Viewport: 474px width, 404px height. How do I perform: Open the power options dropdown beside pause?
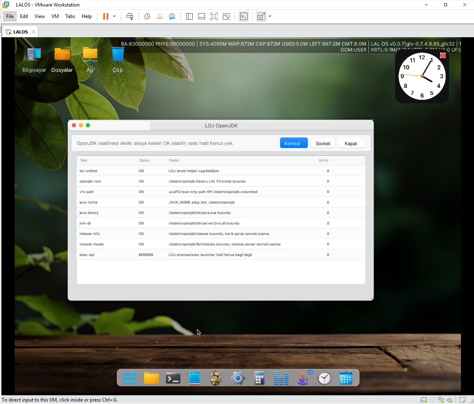tap(114, 16)
